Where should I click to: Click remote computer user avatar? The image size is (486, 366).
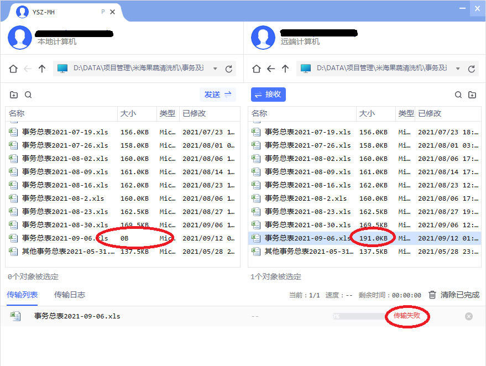(263, 38)
